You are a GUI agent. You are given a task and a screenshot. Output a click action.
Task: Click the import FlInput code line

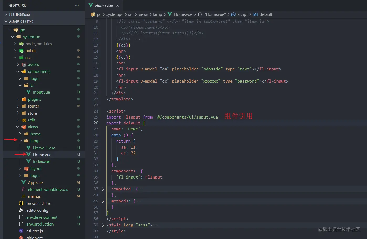tap(163, 117)
